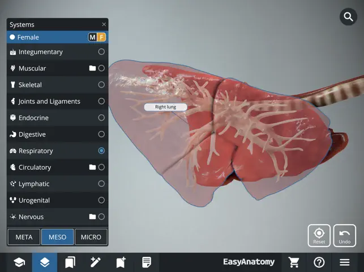Expand the Circulatory system folder
The image size is (364, 272).
pos(92,168)
